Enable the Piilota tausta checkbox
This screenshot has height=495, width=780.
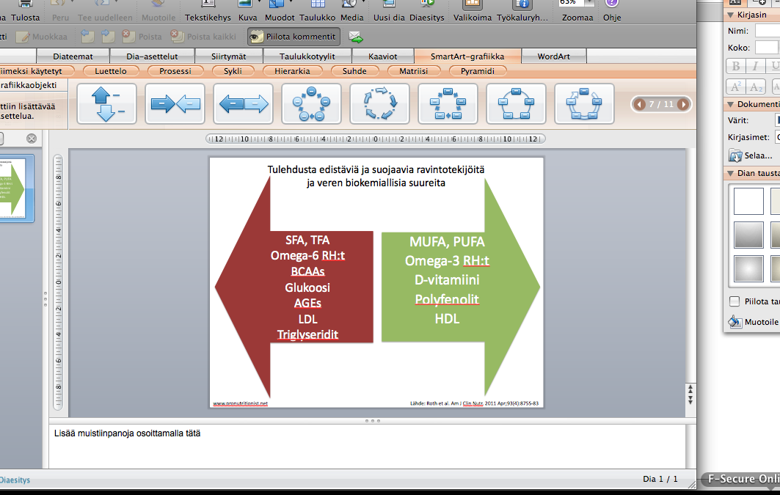tap(735, 301)
